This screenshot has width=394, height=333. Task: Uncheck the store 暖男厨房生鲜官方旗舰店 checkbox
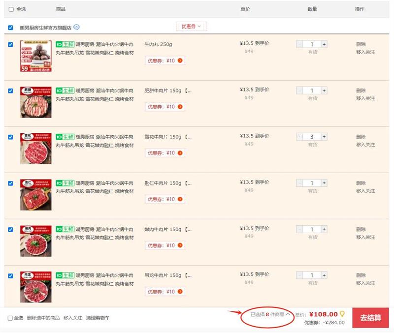(11, 28)
